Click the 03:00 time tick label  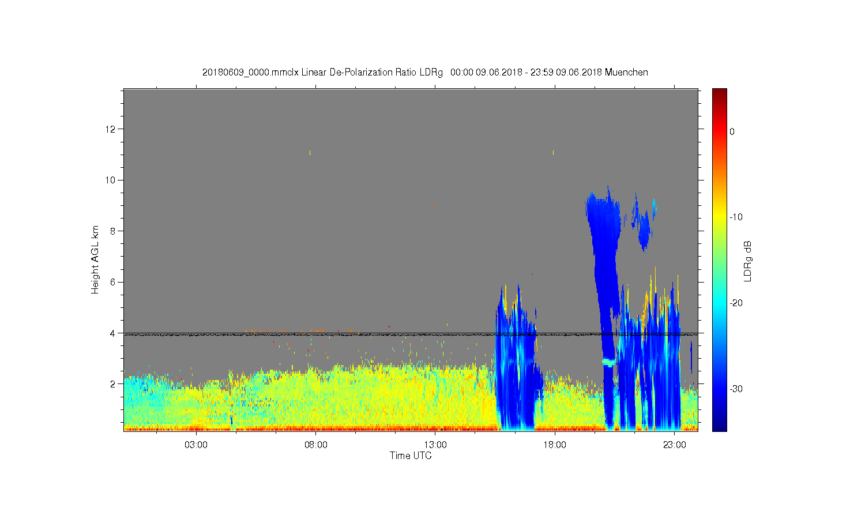coord(196,445)
